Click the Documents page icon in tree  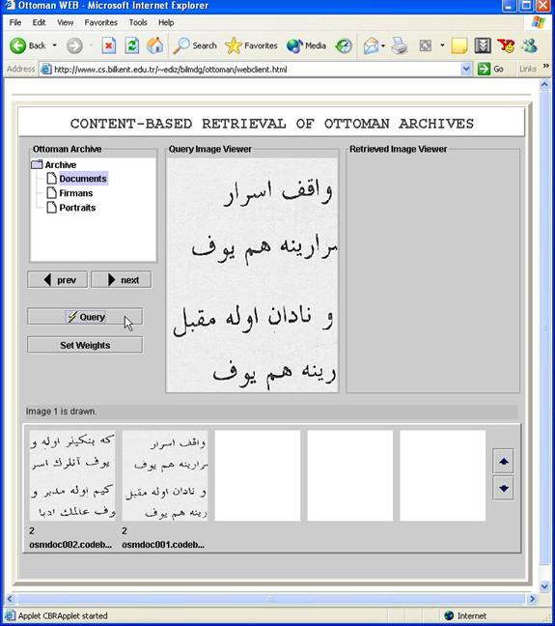pos(51,179)
